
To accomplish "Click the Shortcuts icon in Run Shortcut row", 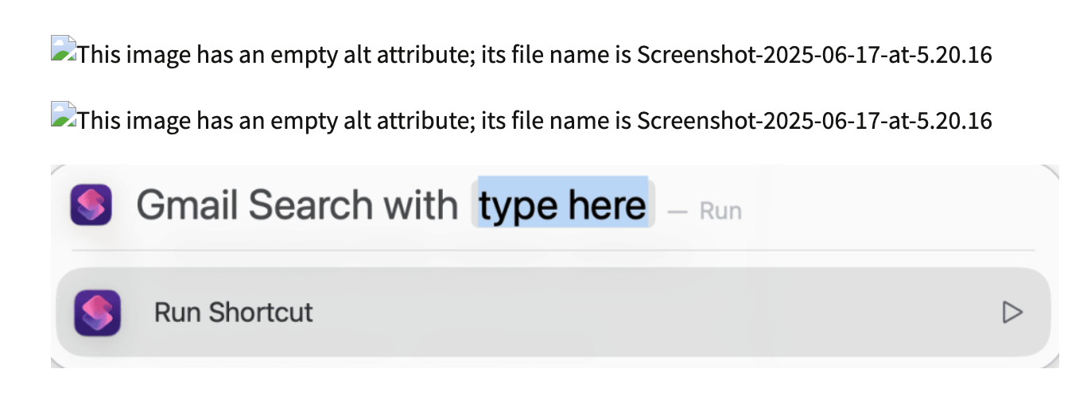I will pyautogui.click(x=97, y=313).
